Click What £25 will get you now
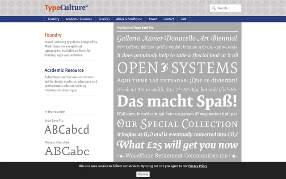Viewport: 286px width, 179px height. pyautogui.click(x=177, y=145)
